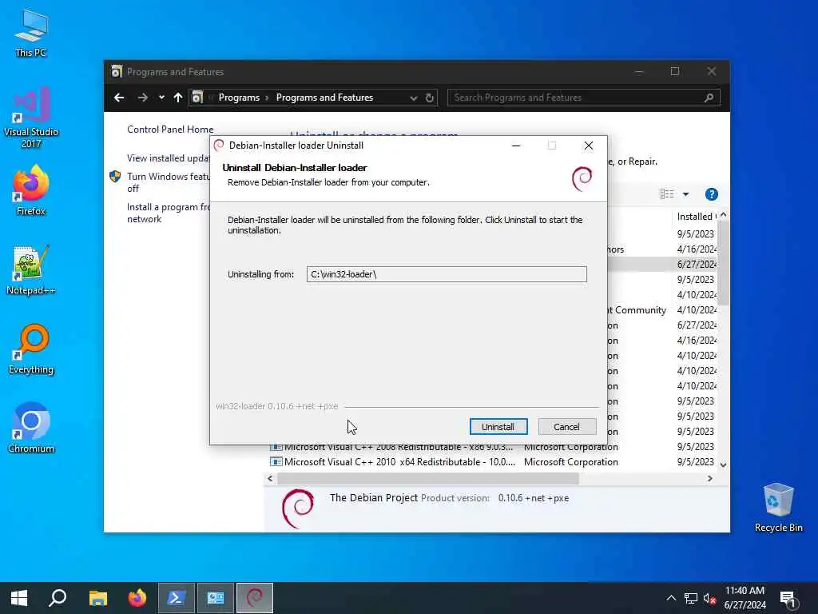Switch to PowerShell in the taskbar
The image size is (818, 614).
177,598
